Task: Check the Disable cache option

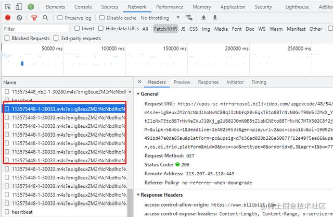Action: pyautogui.click(x=103, y=18)
